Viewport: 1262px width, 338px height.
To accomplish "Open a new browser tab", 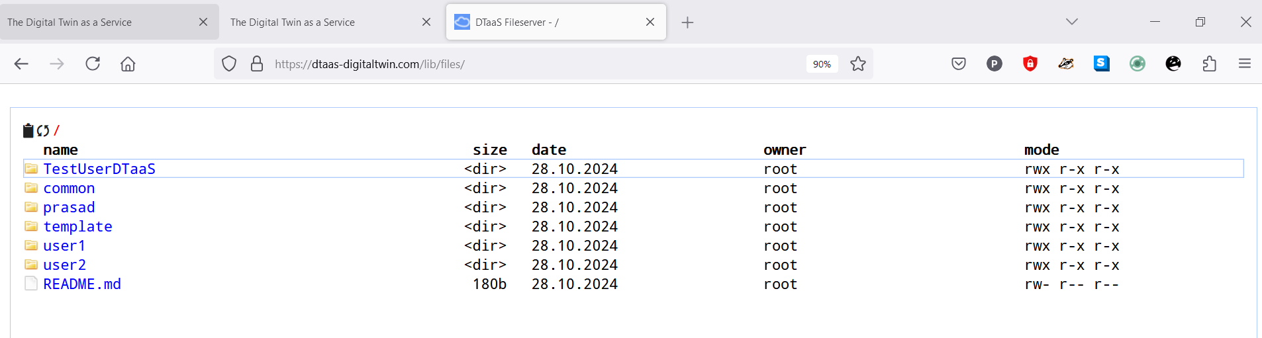I will coord(687,22).
